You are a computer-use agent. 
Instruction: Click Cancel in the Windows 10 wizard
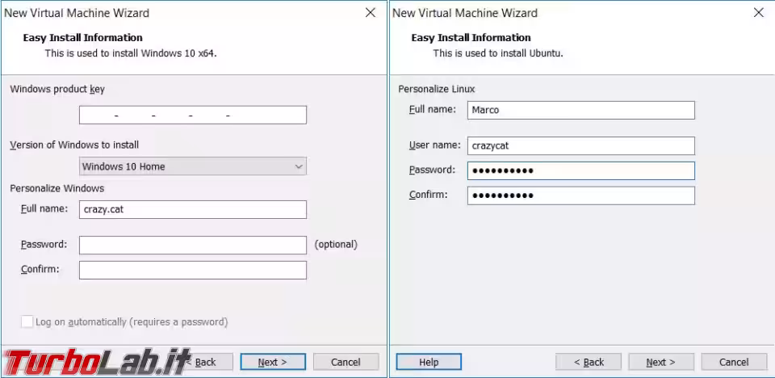pyautogui.click(x=346, y=362)
